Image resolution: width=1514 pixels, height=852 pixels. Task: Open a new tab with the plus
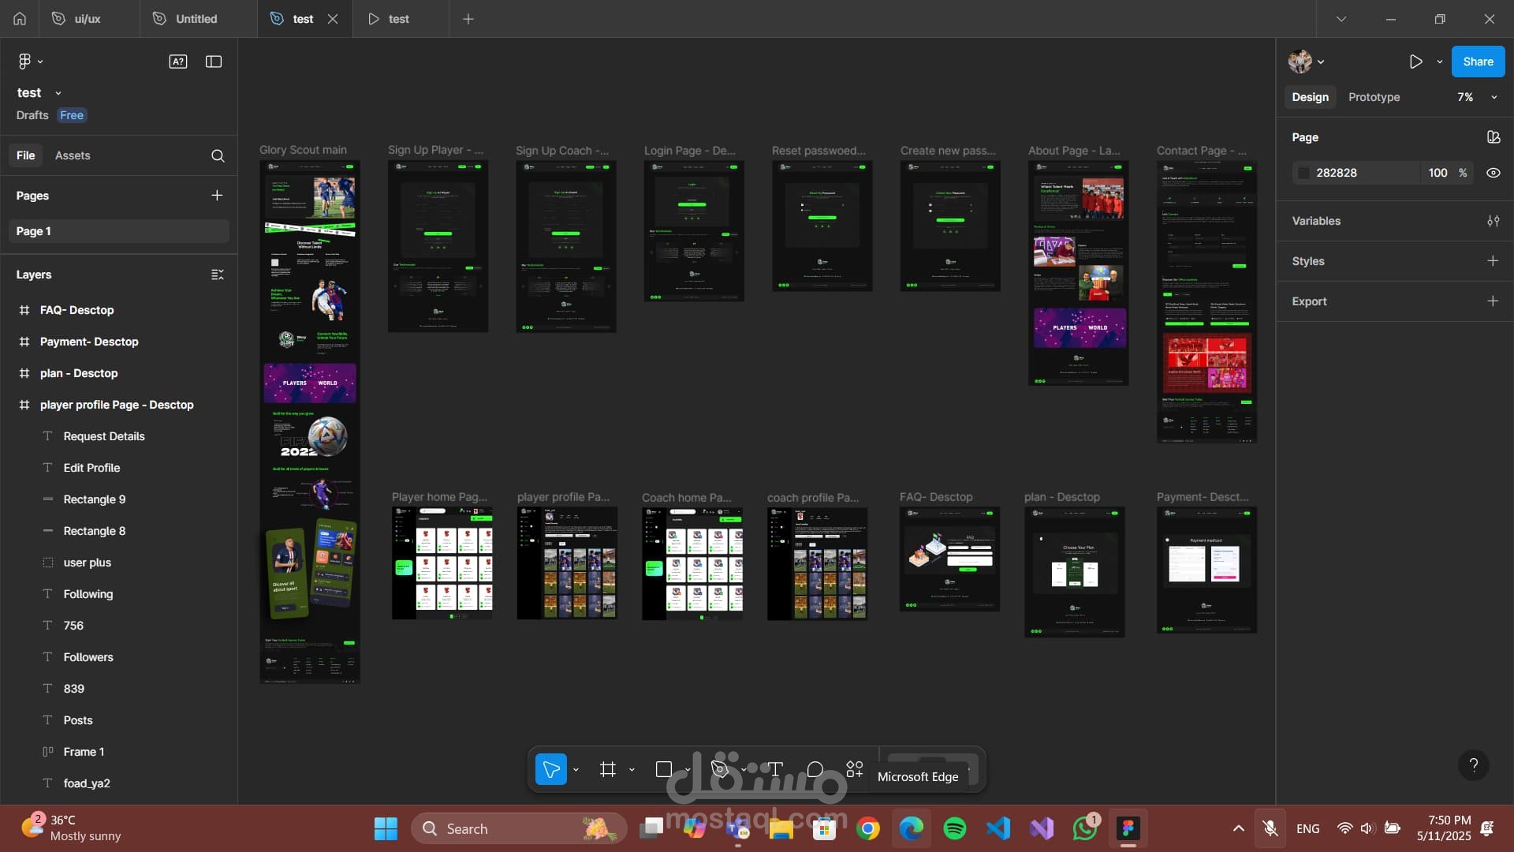click(468, 19)
